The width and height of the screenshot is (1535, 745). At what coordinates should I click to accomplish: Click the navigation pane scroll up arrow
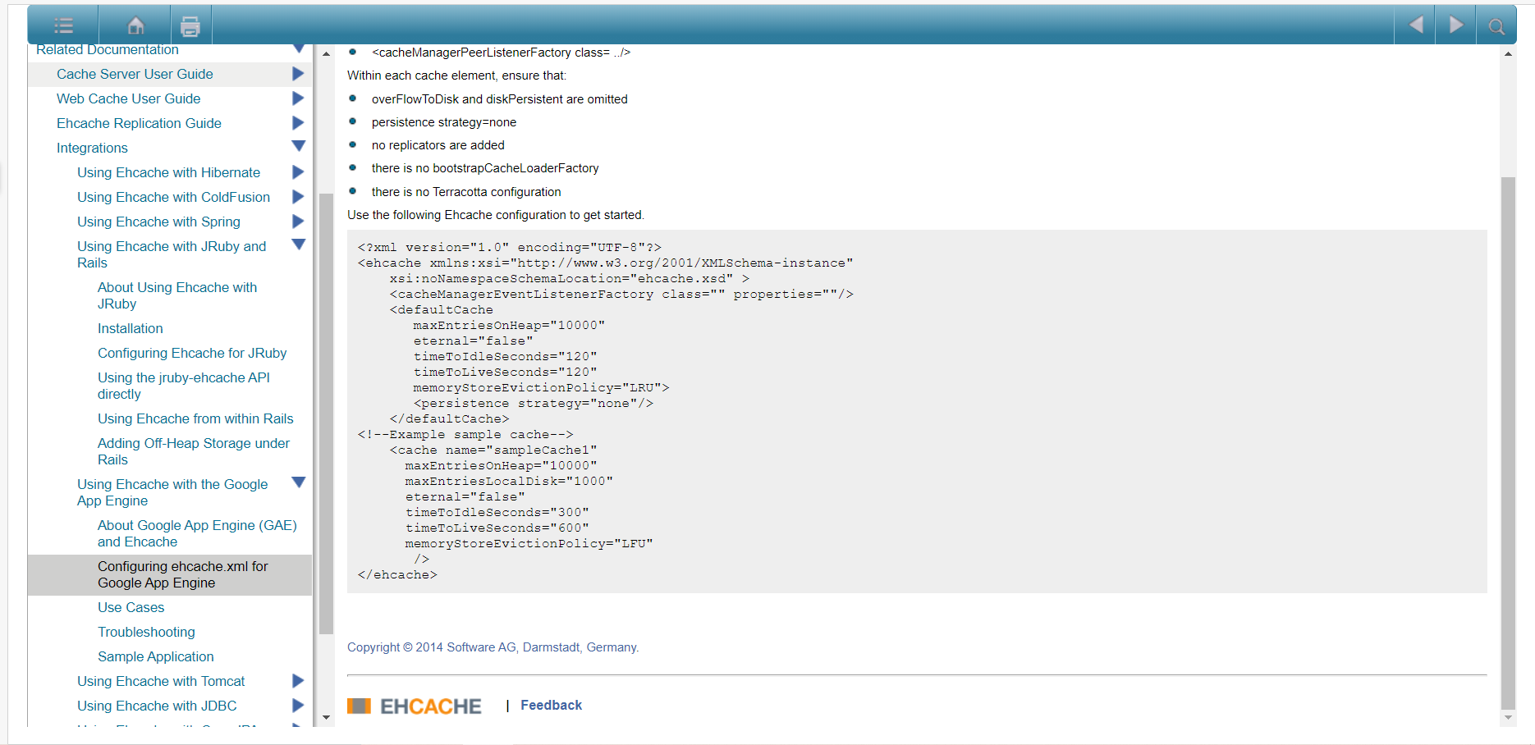(x=326, y=54)
